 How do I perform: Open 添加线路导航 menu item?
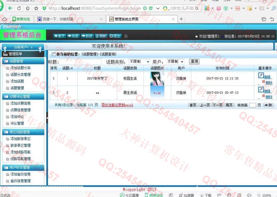point(20,152)
